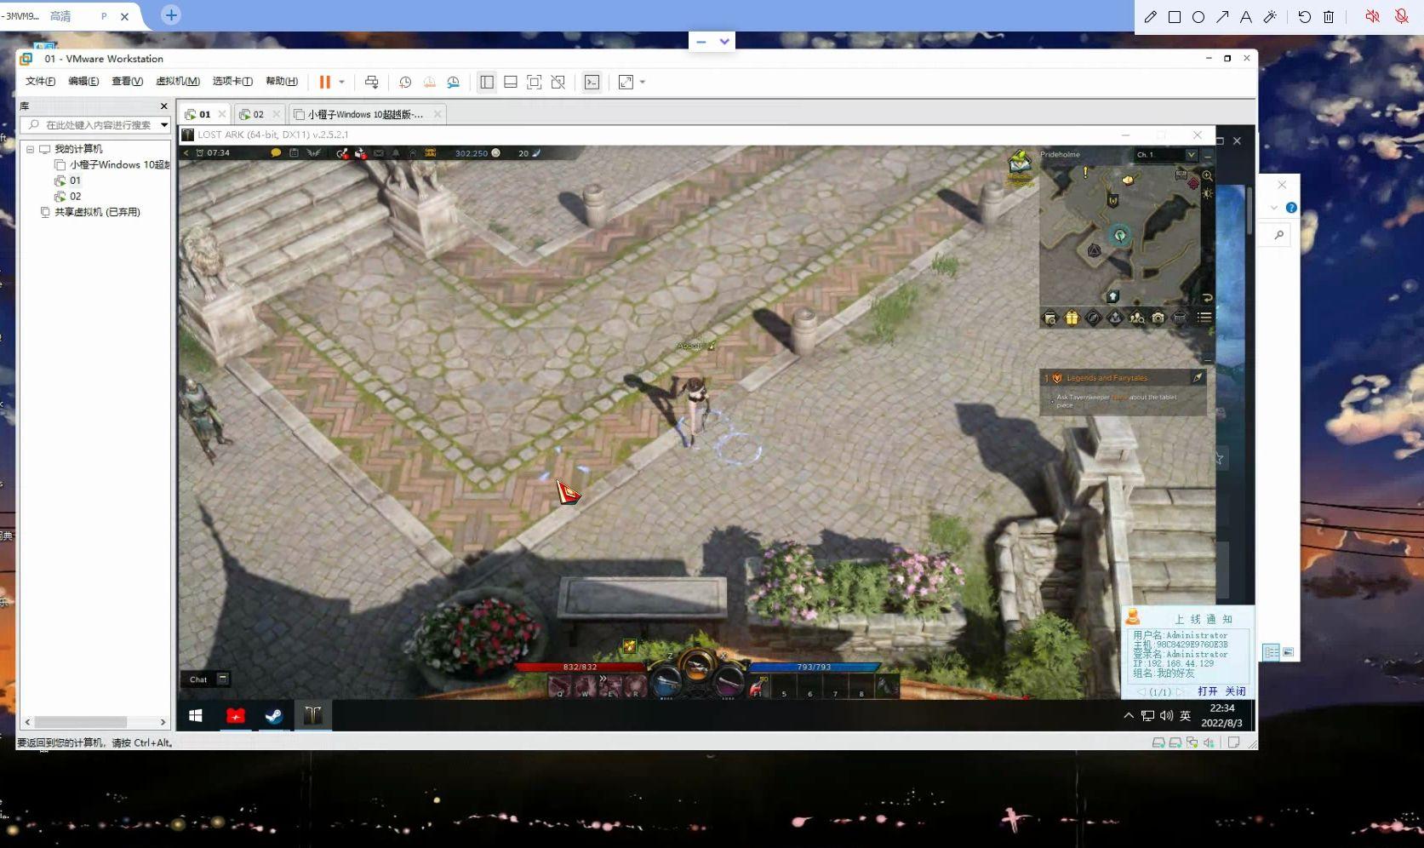Screen dimensions: 1424x848
Task: Open the 查看(V) menu
Action: click(127, 82)
